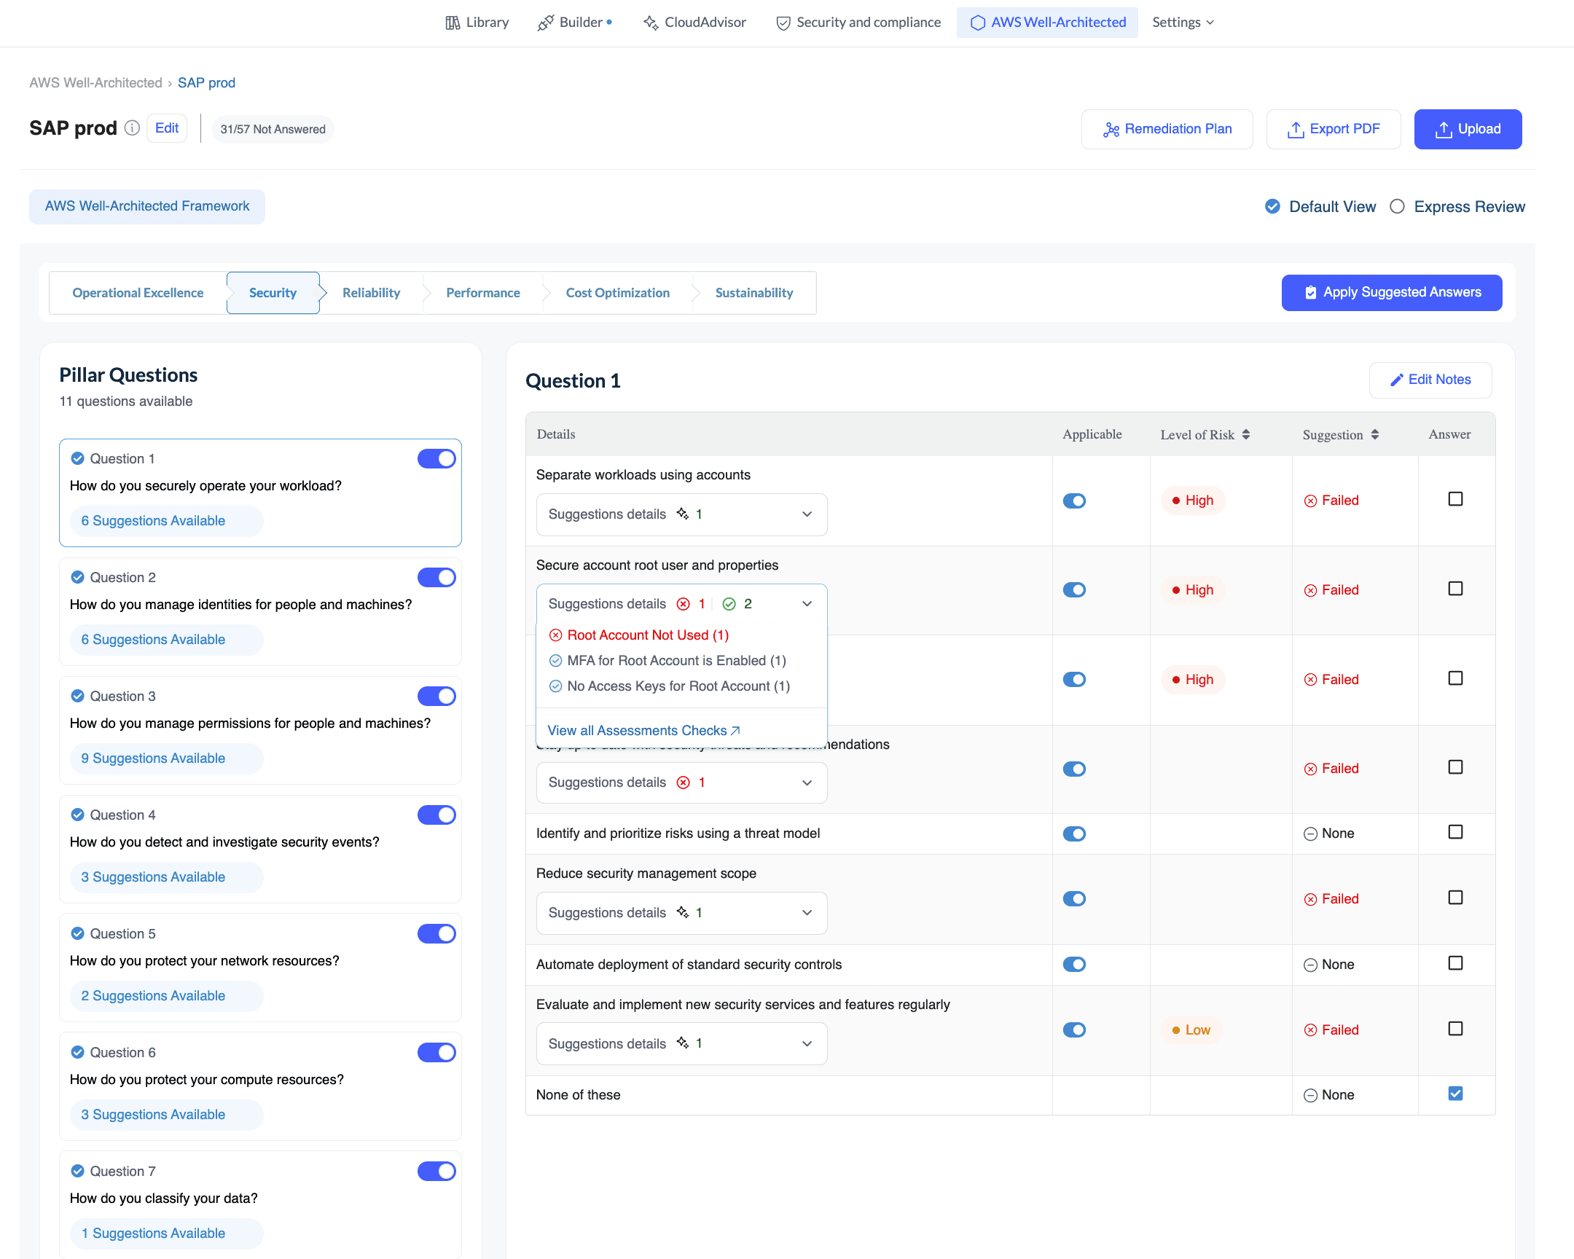Open View all Assessments Checks link
Image resolution: width=1574 pixels, height=1259 pixels.
(644, 731)
